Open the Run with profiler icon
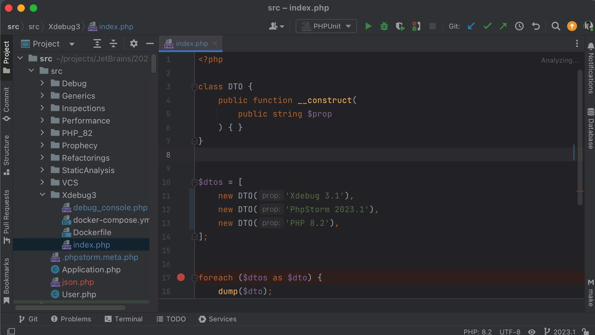The height and width of the screenshot is (335, 595). (x=400, y=26)
